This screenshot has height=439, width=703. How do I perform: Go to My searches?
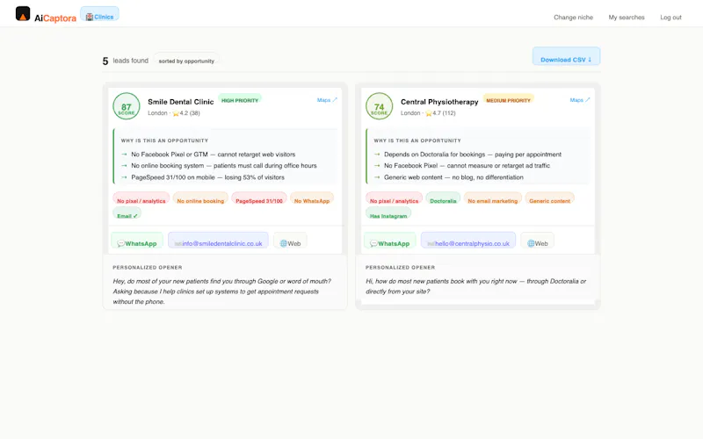coord(627,18)
